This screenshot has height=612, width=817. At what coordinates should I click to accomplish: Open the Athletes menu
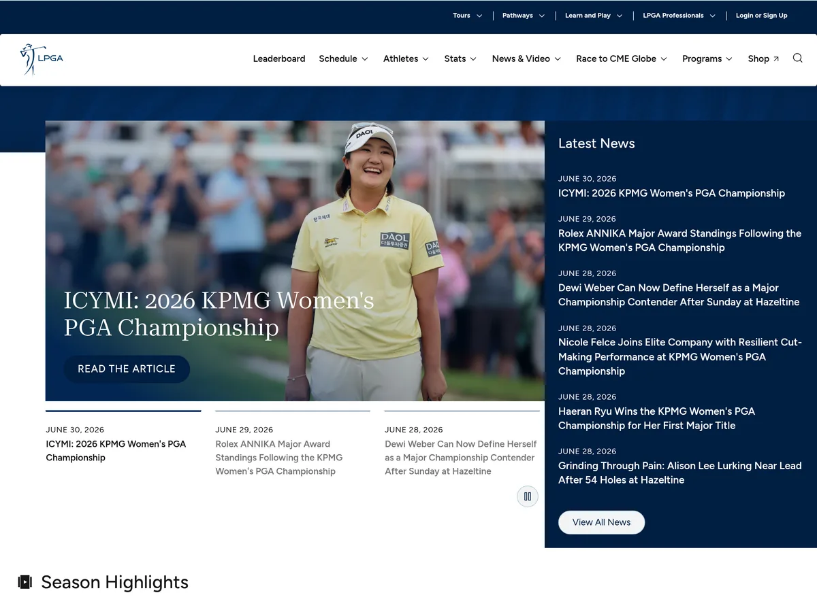pyautogui.click(x=406, y=59)
